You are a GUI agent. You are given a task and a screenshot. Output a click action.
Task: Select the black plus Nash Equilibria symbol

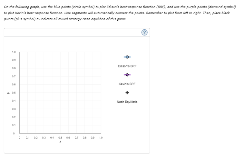(127, 93)
